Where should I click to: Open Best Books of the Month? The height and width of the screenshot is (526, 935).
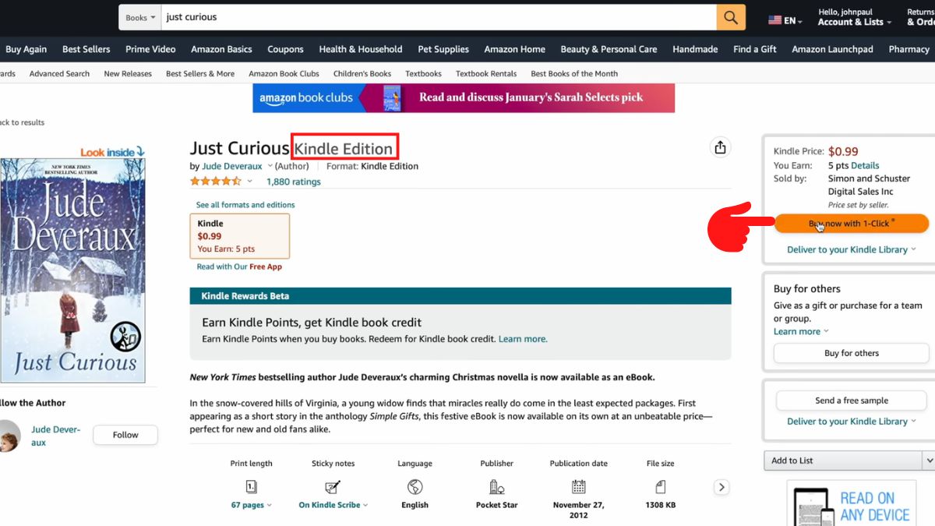574,74
